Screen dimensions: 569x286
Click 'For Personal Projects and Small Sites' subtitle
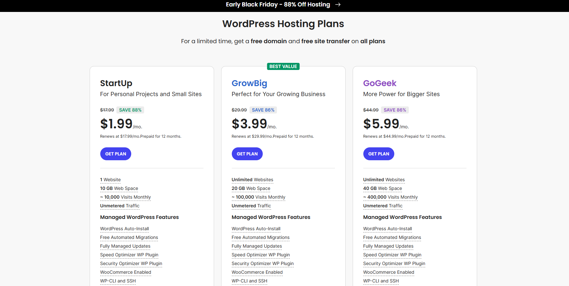[151, 94]
